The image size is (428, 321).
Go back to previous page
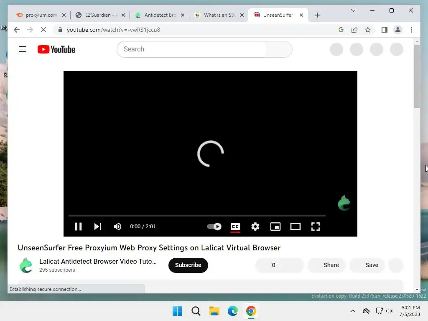pyautogui.click(x=17, y=30)
